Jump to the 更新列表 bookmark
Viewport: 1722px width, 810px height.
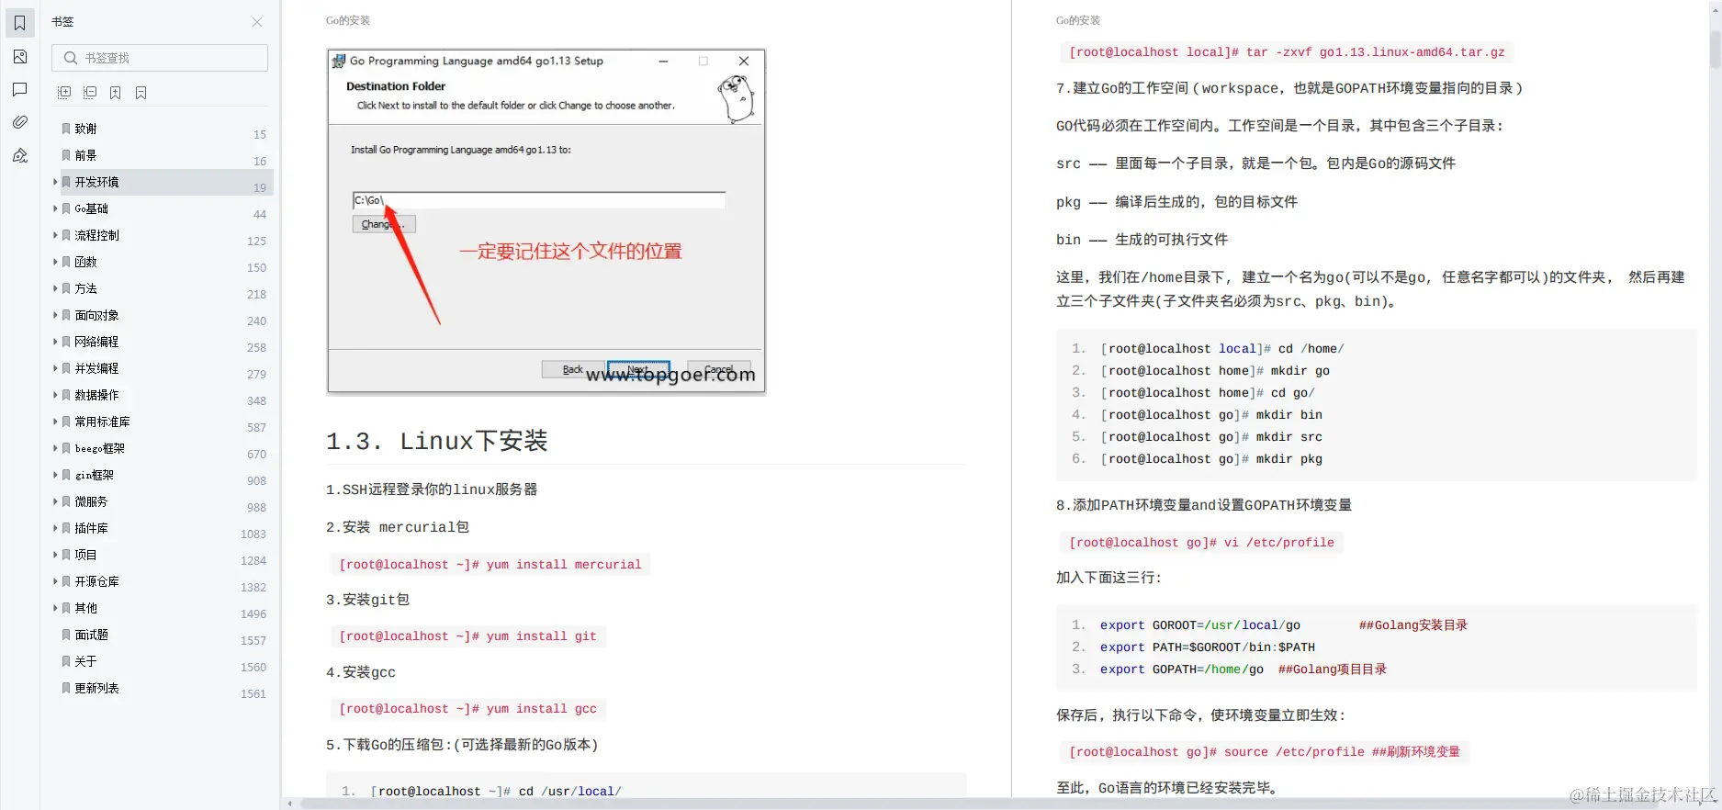click(x=96, y=688)
